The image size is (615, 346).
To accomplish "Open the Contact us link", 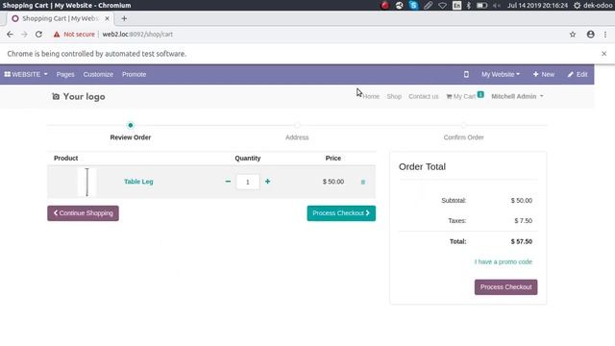I will [423, 96].
